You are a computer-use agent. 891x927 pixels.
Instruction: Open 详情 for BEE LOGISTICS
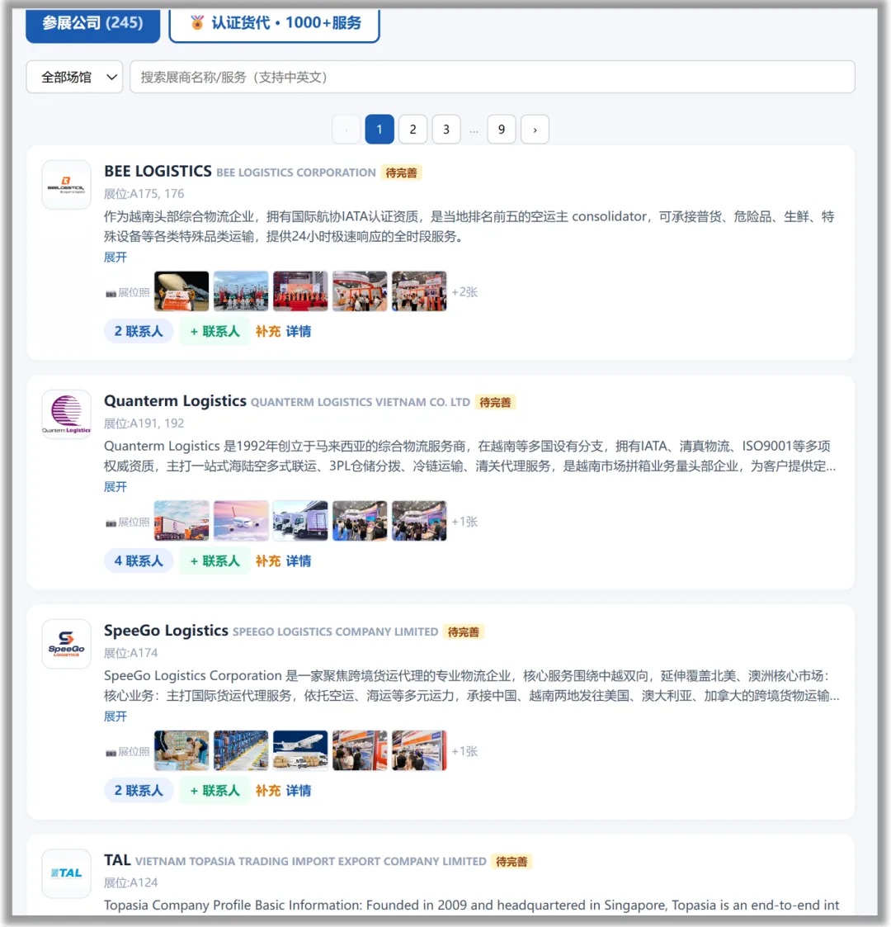[x=299, y=331]
